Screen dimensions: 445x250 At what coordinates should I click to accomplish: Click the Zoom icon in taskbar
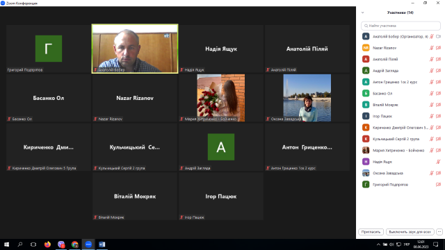click(x=88, y=244)
